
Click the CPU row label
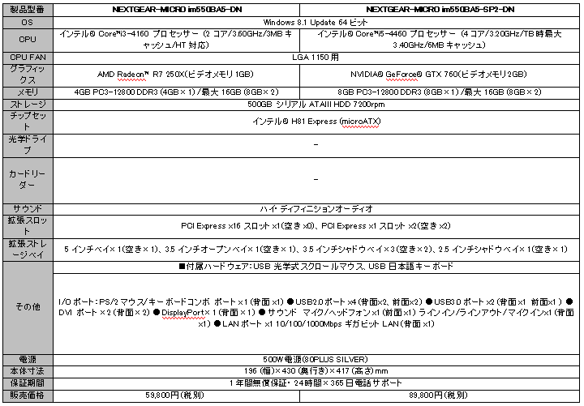click(28, 40)
